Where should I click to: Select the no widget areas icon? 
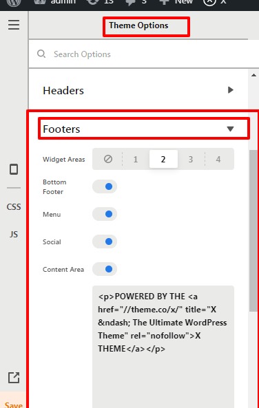tap(108, 159)
